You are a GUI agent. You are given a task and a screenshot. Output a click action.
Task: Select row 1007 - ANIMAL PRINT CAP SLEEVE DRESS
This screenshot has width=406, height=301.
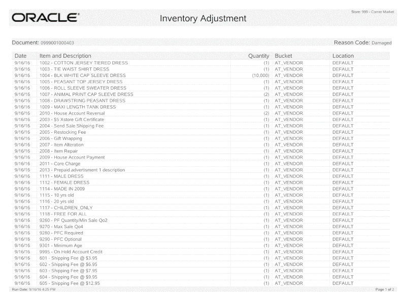click(x=200, y=94)
